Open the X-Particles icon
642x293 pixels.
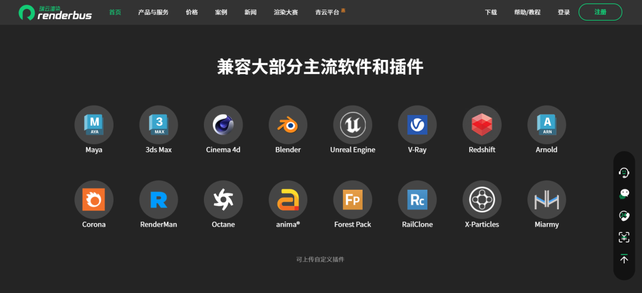(481, 199)
